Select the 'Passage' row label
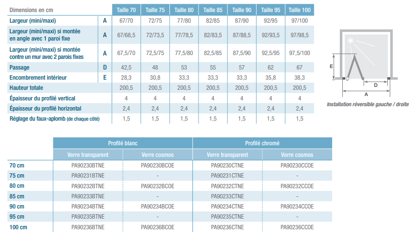The height and width of the screenshot is (236, 413). tap(19, 68)
